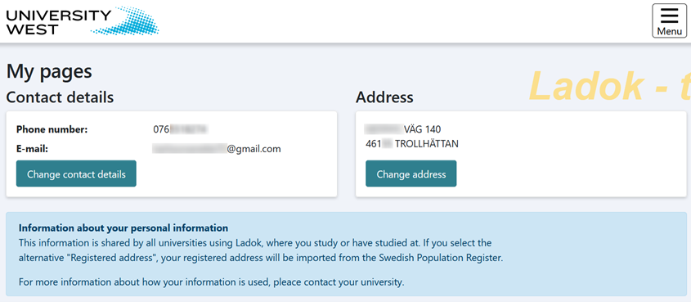Click the Address section heading
Screen dimensions: 691x302
click(384, 97)
